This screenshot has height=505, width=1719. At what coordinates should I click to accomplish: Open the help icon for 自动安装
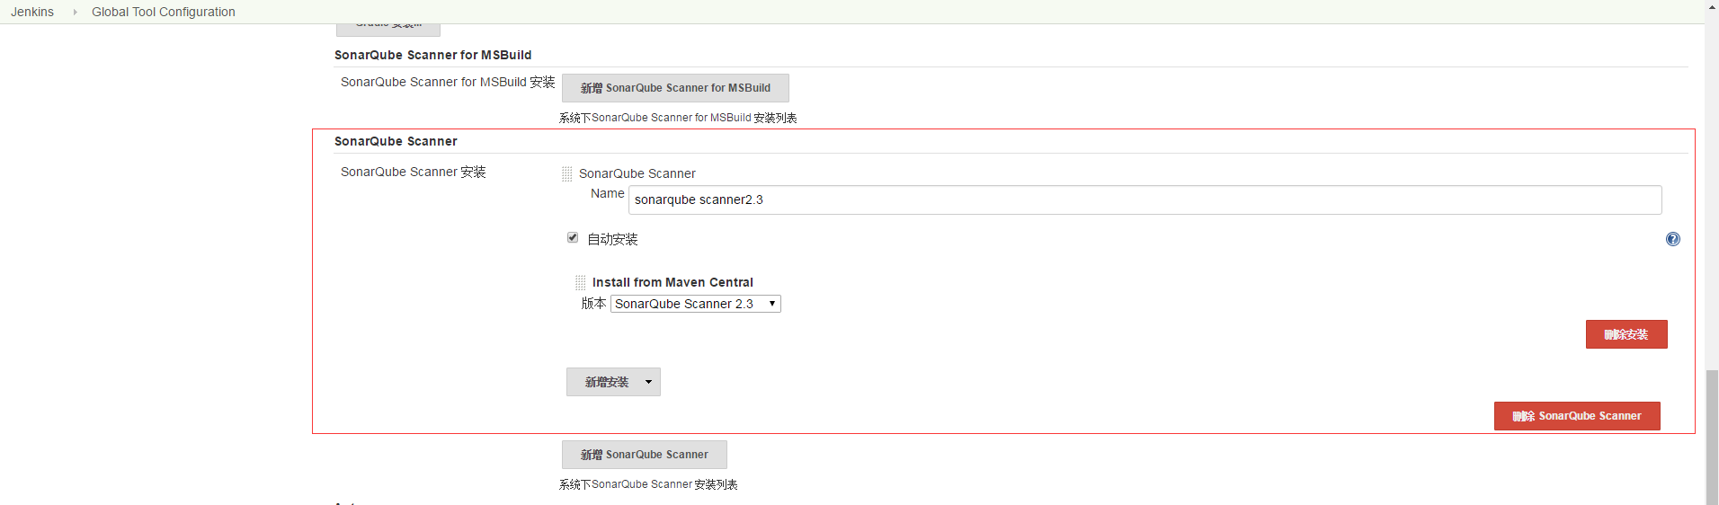[1672, 239]
